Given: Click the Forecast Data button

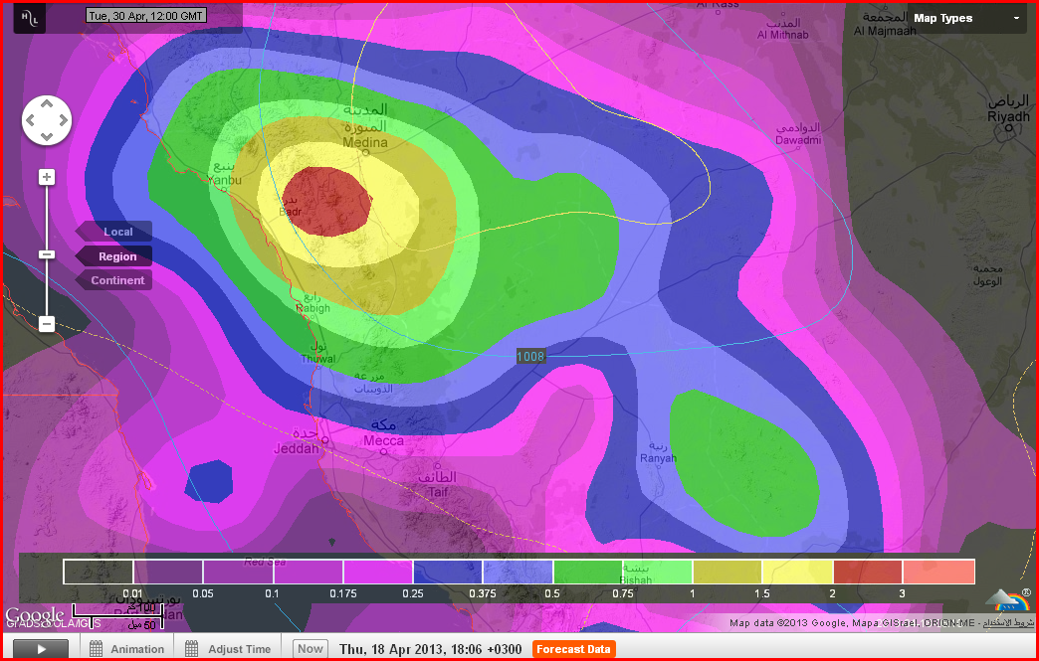Looking at the screenshot, I should [573, 649].
